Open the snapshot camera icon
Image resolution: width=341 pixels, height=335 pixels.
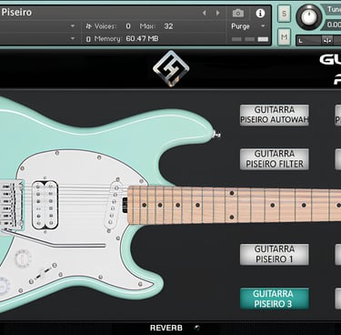point(238,13)
